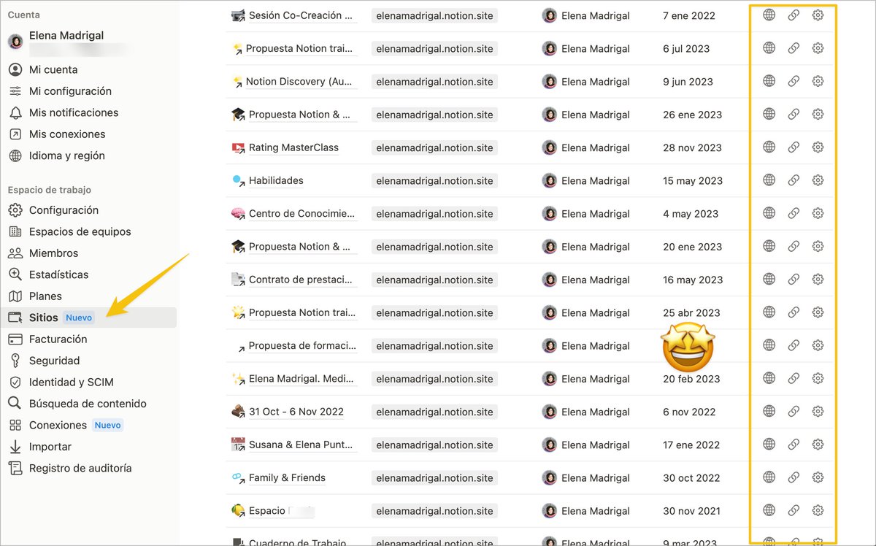Click globe icon for Centro de Conocimiento row

click(x=769, y=213)
